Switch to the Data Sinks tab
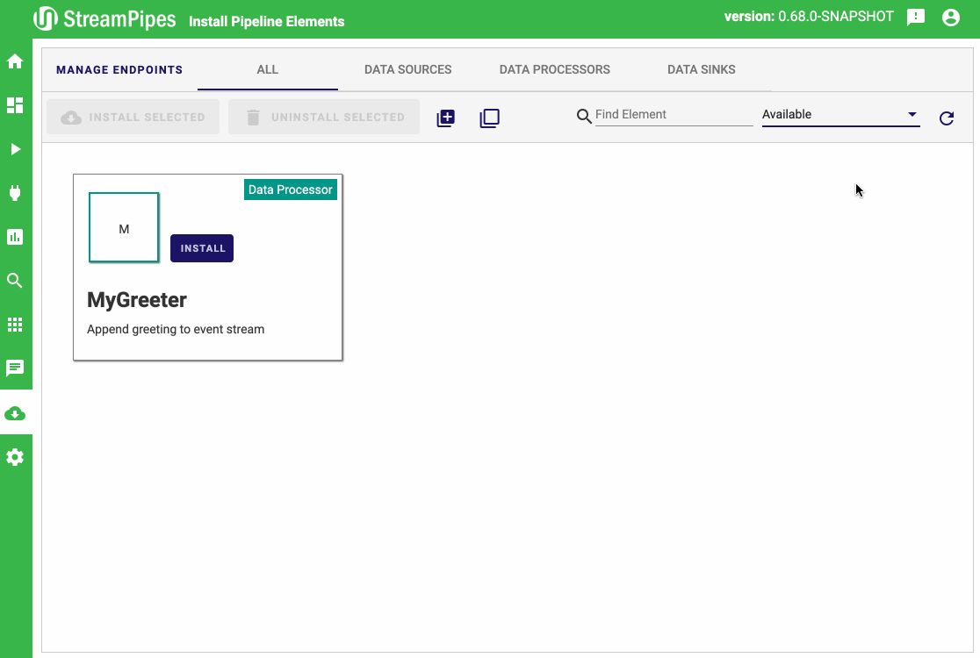The width and height of the screenshot is (980, 658). [702, 70]
